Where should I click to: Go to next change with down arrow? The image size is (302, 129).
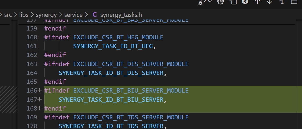click(270, 2)
